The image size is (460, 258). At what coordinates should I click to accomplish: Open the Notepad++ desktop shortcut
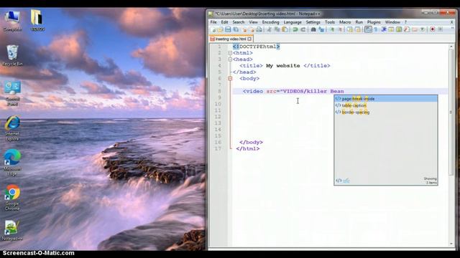[12, 231]
